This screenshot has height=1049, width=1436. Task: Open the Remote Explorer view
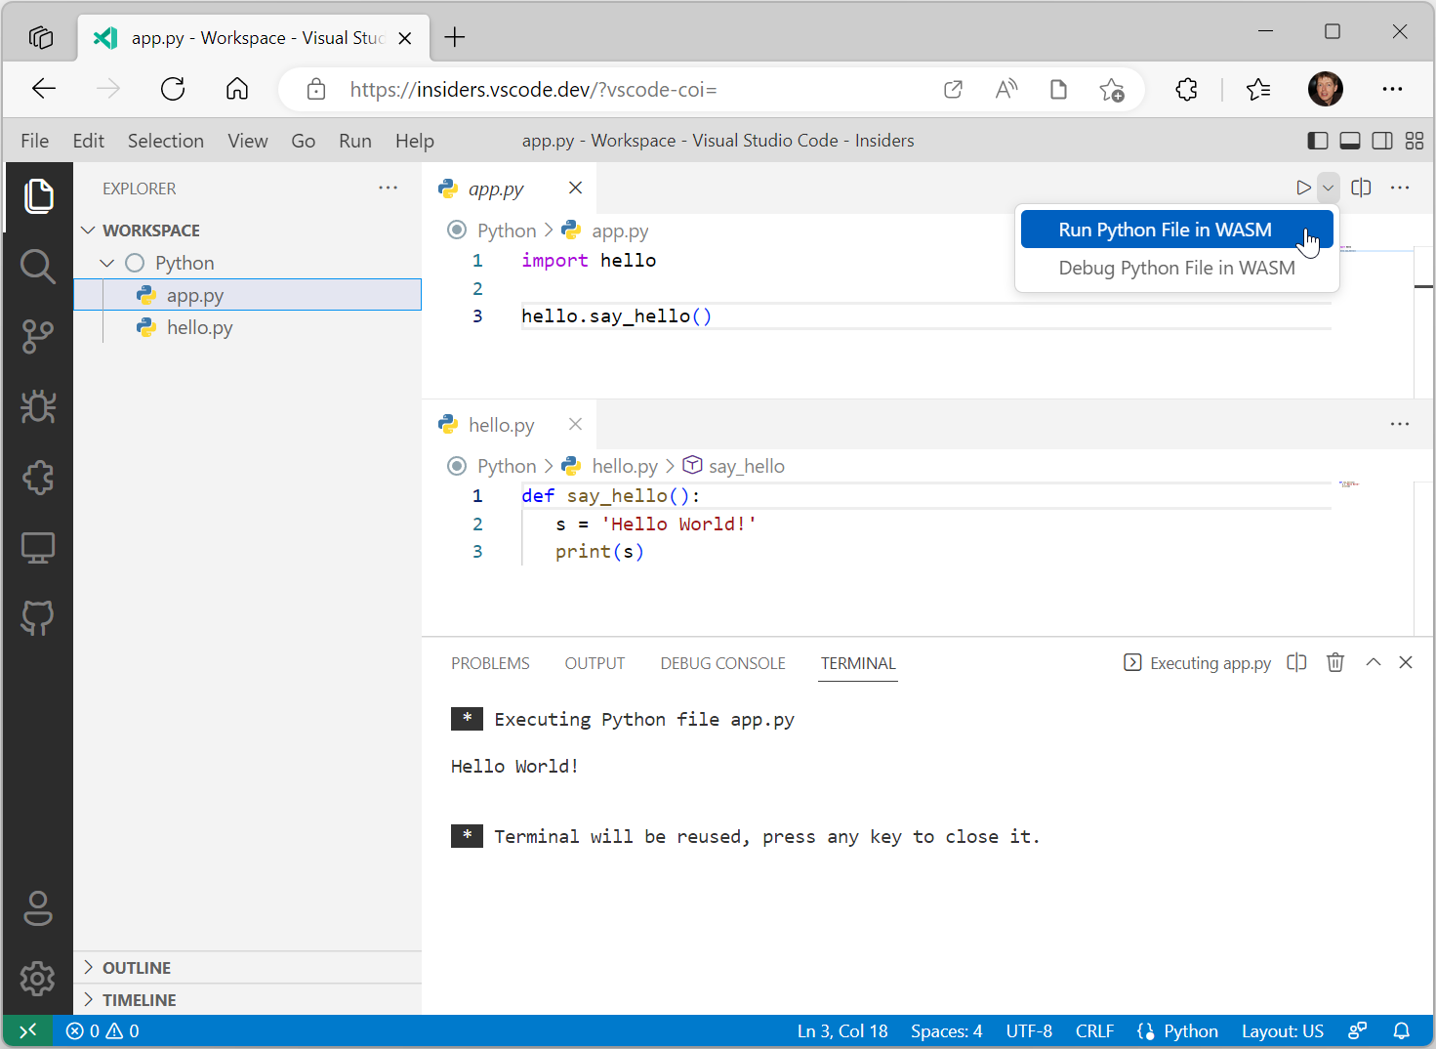pyautogui.click(x=38, y=547)
